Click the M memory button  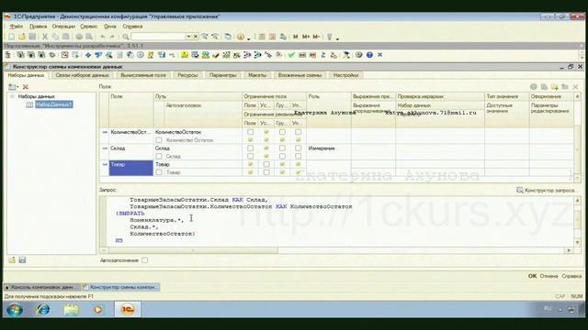pos(295,37)
